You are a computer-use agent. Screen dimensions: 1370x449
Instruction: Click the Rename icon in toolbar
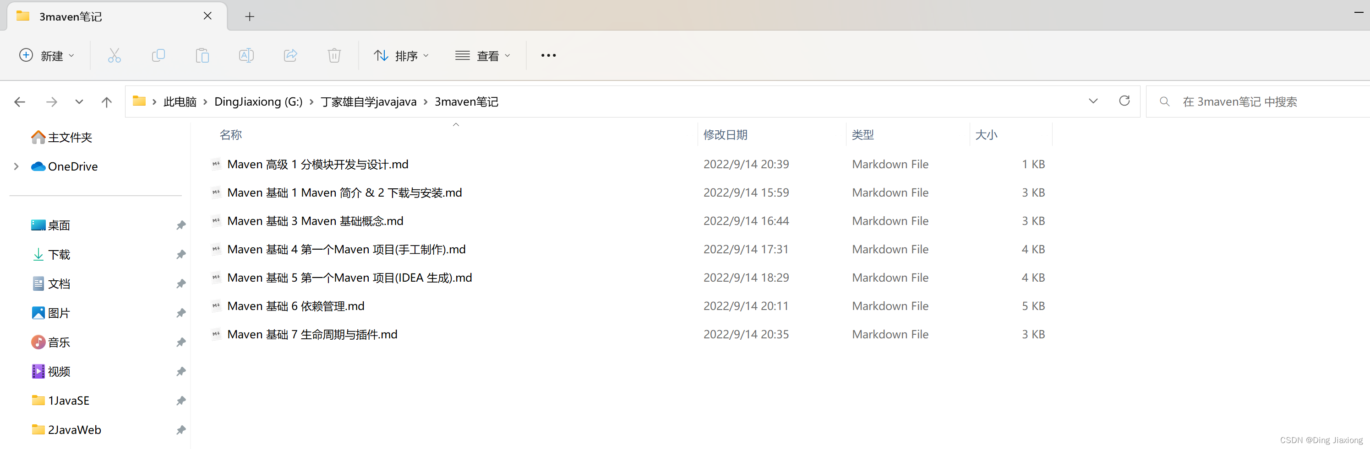pos(246,55)
